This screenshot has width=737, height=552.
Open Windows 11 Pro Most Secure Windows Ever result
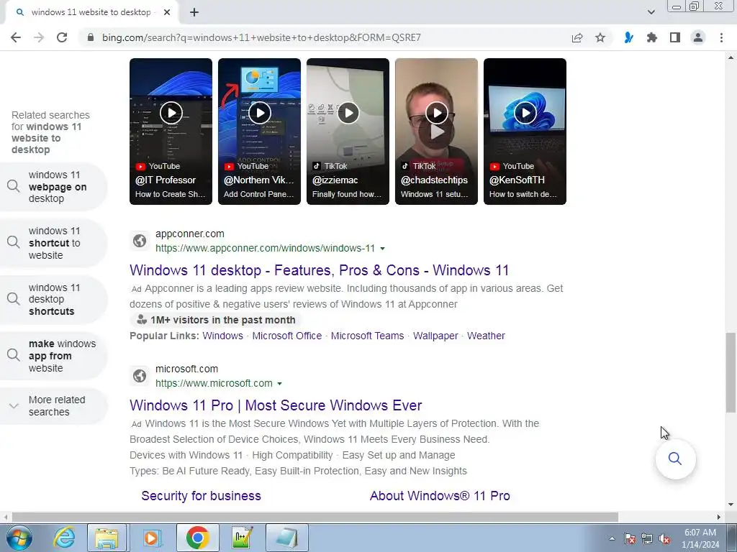(276, 405)
